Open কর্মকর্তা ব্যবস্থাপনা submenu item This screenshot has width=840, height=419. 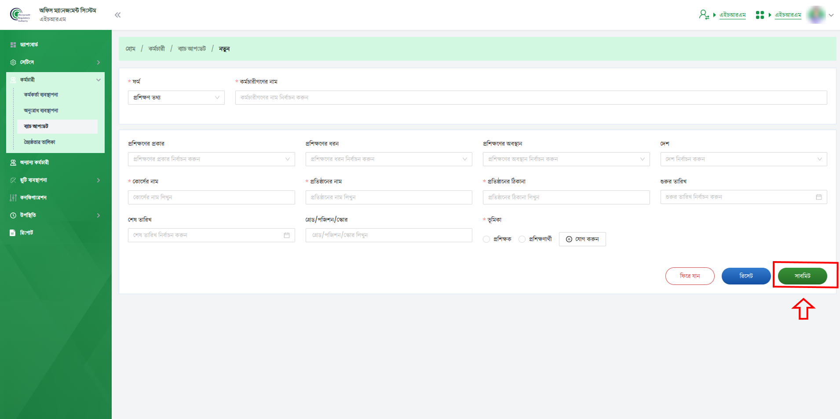coord(41,95)
